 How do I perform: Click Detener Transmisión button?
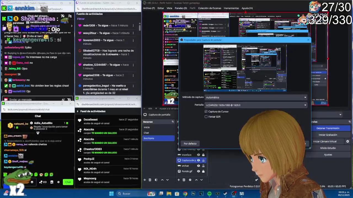[328, 128]
